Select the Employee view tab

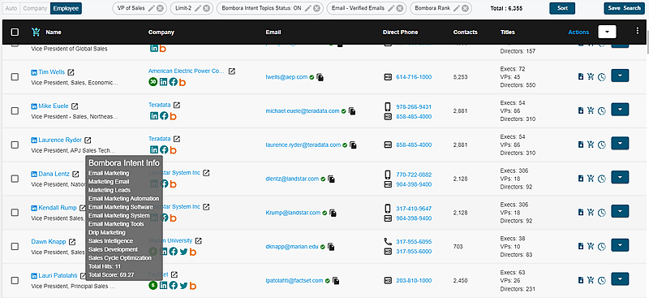tap(67, 8)
